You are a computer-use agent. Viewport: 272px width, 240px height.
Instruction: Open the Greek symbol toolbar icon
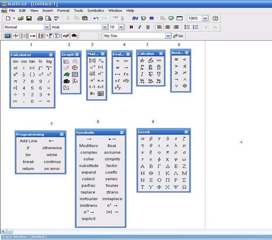click(66, 36)
